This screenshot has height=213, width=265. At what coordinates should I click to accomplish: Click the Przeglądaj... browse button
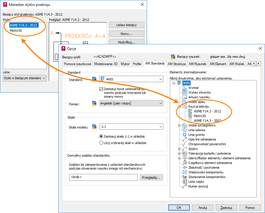click(x=151, y=177)
